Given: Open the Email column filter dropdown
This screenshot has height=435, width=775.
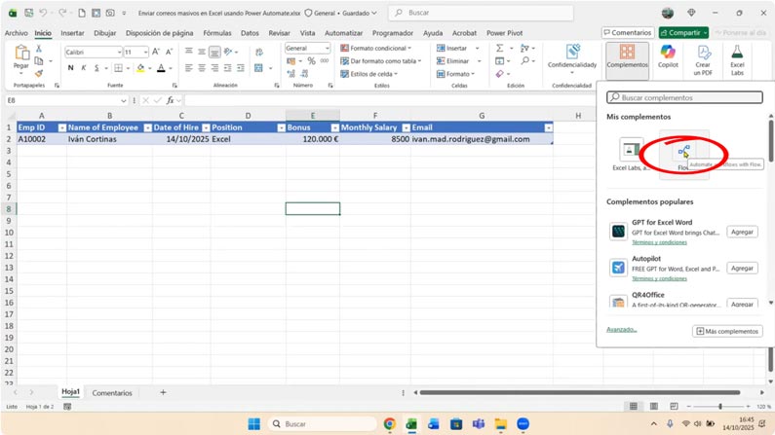Looking at the screenshot, I should (548, 127).
